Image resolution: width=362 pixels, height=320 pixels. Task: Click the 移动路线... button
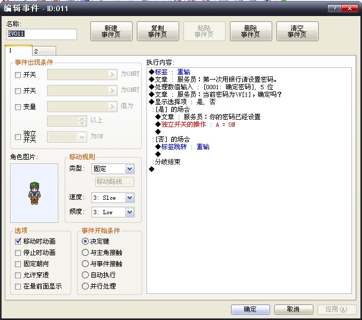[114, 182]
